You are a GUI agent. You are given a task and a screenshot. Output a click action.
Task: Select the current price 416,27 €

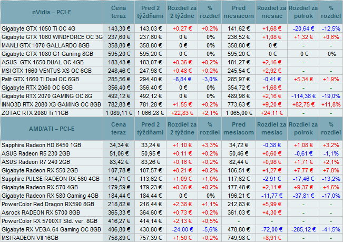coord(119,221)
